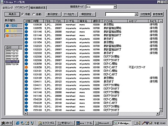The width and height of the screenshot is (168, 126).
Task: Sort by the 状態 column header
Action: (28, 21)
